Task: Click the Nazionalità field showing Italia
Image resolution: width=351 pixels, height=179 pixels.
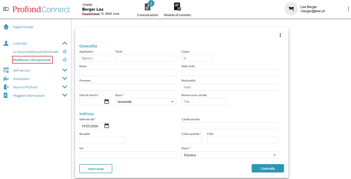Action: point(230,87)
